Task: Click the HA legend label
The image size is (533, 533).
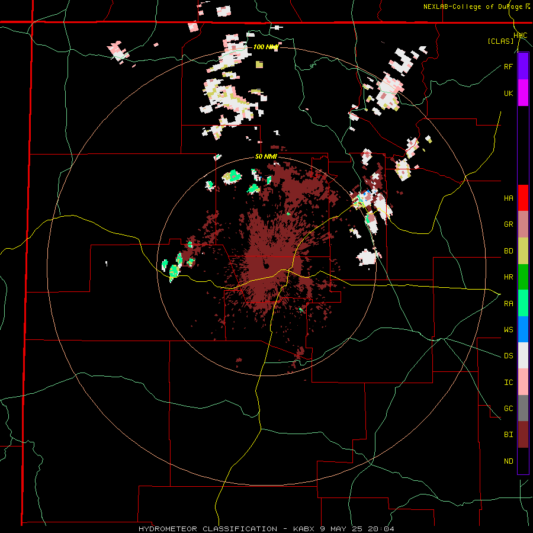Action: pyautogui.click(x=508, y=198)
